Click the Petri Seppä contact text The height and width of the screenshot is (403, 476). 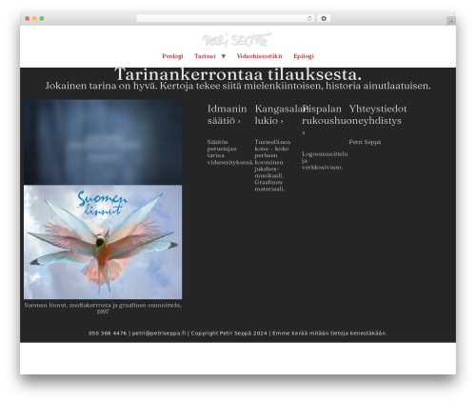(365, 142)
